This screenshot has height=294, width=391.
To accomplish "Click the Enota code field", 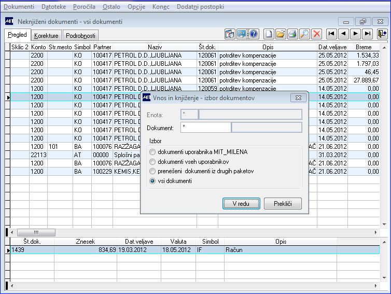I will (189, 115).
